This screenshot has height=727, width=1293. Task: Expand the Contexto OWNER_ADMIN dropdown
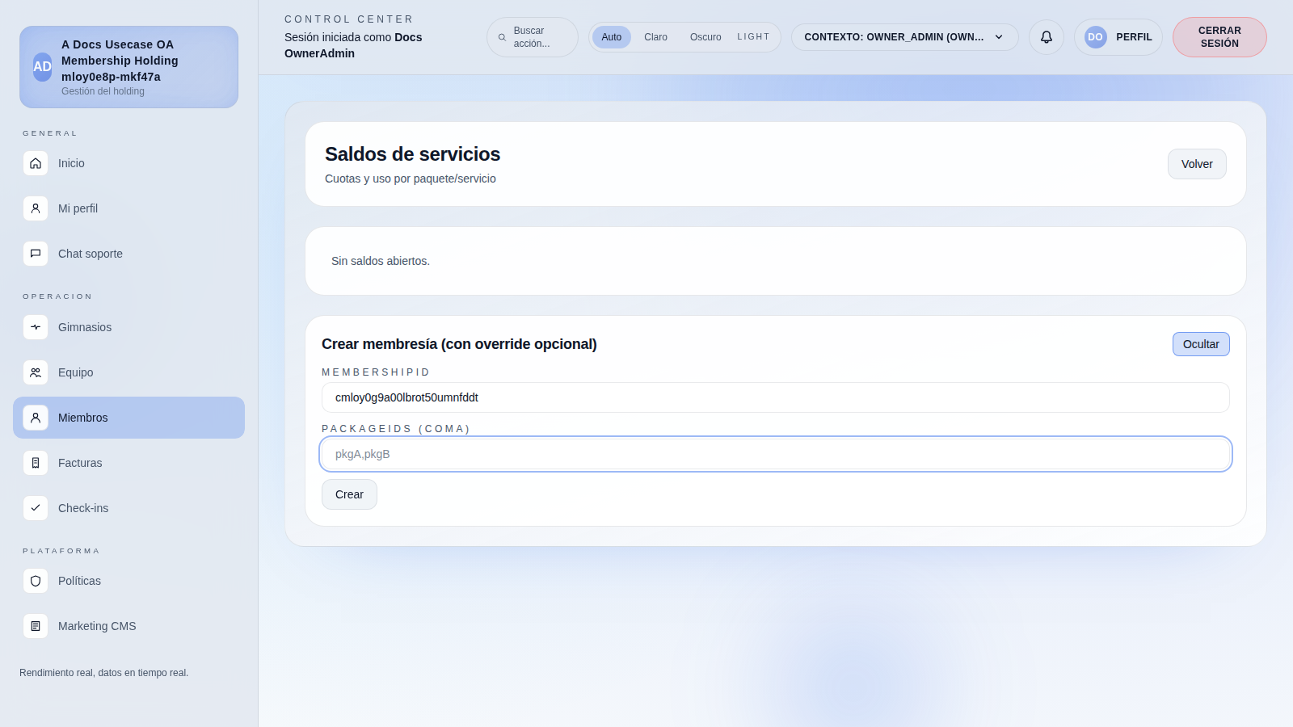coord(903,37)
